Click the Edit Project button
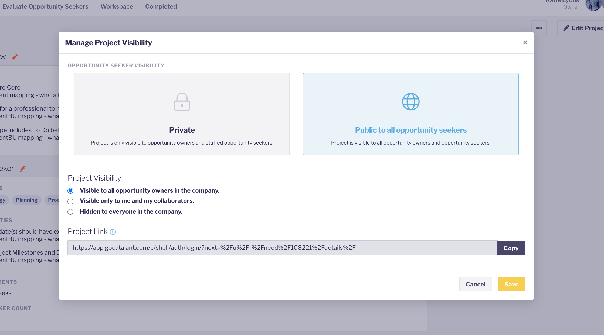The image size is (604, 335). coord(583,28)
